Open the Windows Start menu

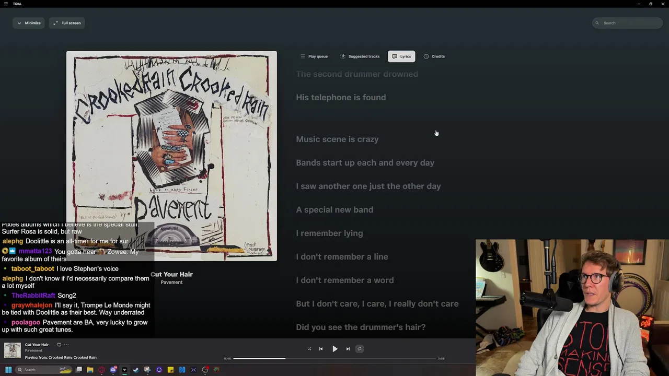click(8, 370)
